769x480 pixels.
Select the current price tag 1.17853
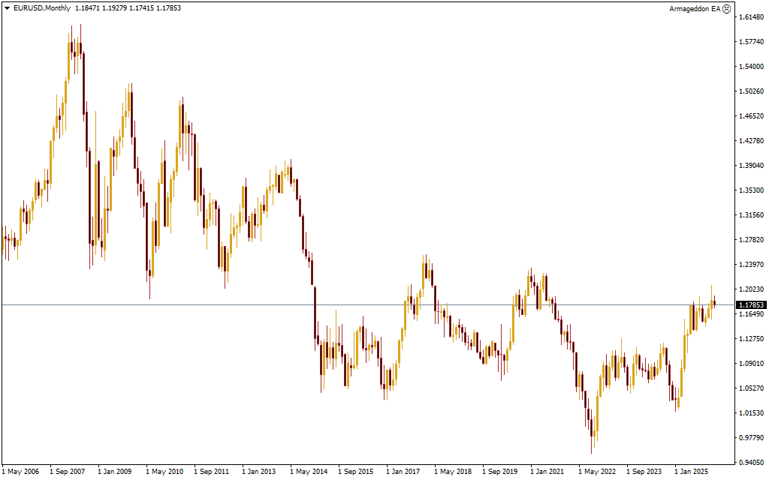tap(751, 305)
